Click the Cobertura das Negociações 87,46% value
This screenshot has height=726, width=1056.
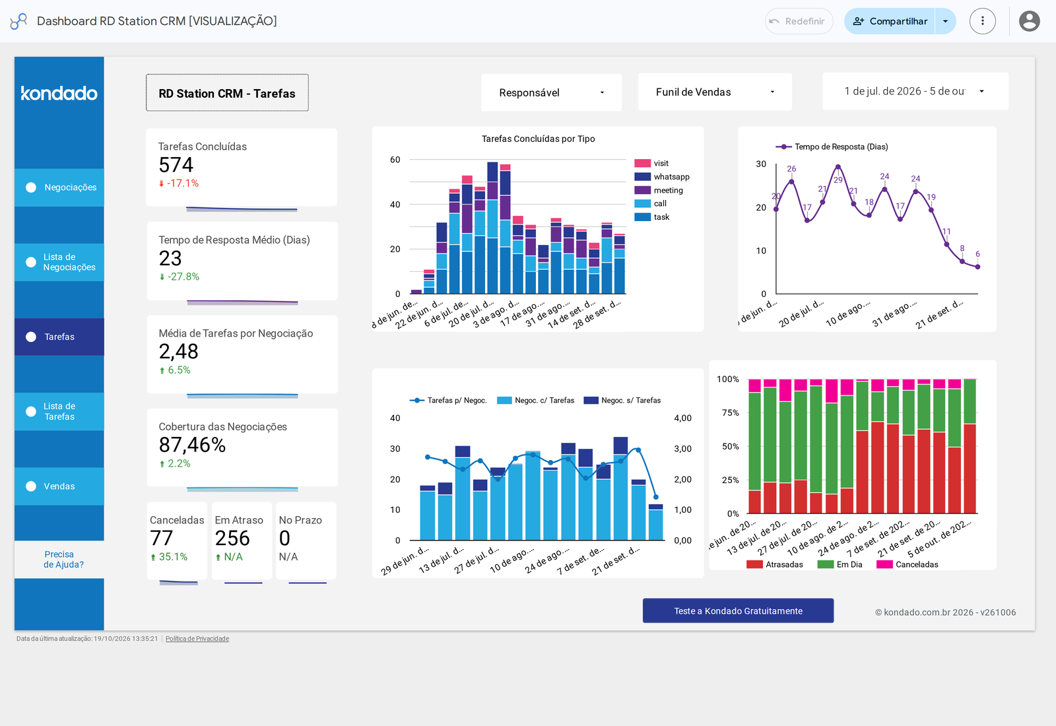(193, 445)
